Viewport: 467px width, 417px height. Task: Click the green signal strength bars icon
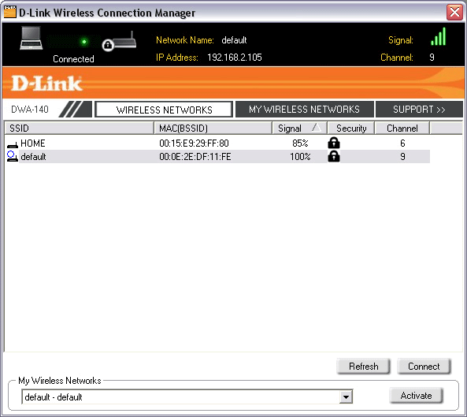tap(438, 37)
